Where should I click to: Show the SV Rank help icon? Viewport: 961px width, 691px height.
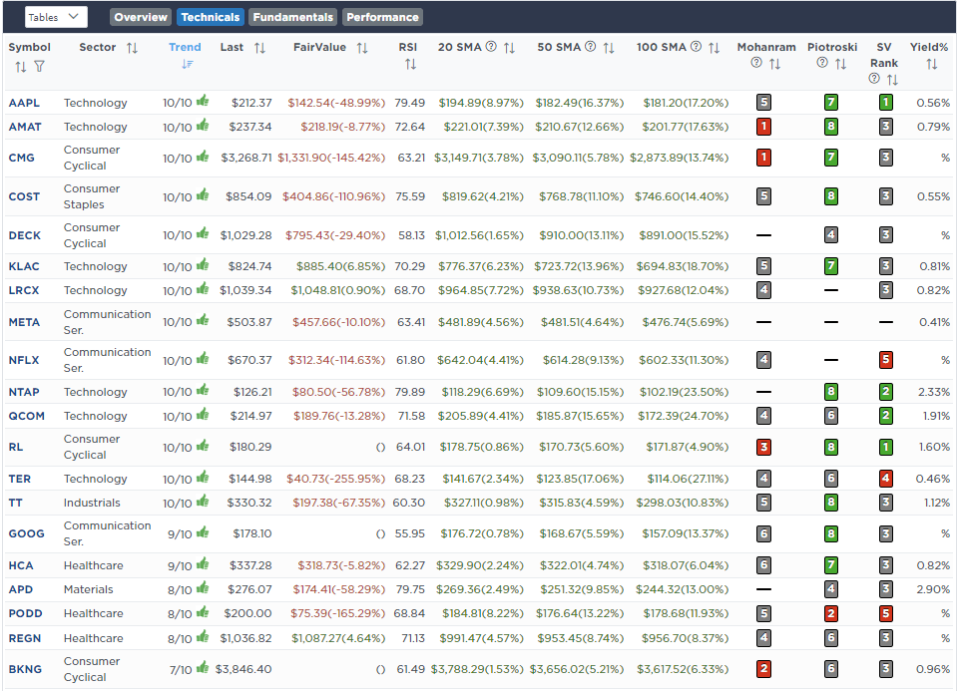(x=874, y=79)
